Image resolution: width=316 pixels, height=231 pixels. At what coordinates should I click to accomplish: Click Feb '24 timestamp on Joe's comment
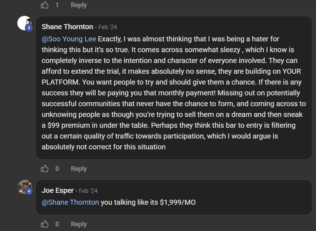coord(88,191)
